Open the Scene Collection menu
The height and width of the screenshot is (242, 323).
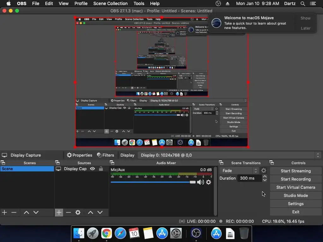tap(110, 3)
